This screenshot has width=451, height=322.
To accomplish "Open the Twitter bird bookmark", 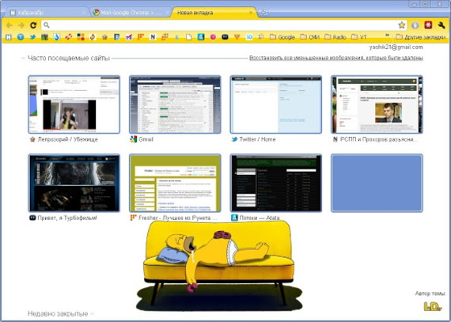I will point(32,37).
